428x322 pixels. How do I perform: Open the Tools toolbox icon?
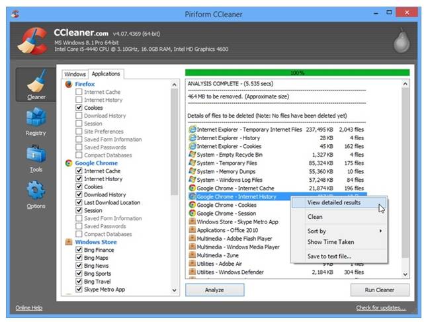point(36,154)
